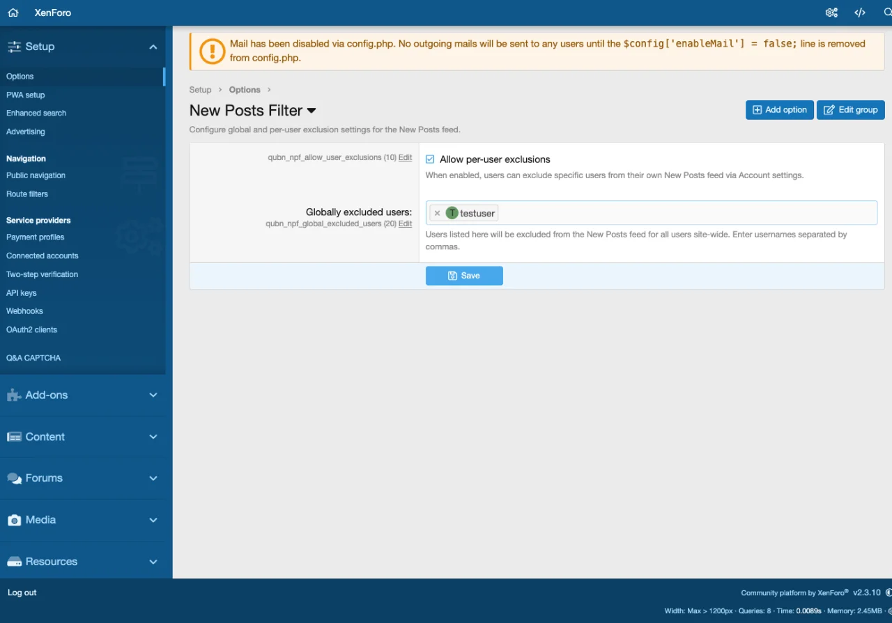The image size is (892, 623).
Task: Toggle Allow per-user exclusions checkbox
Action: pyautogui.click(x=430, y=159)
